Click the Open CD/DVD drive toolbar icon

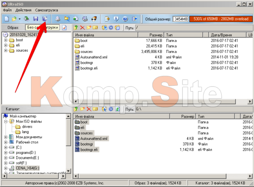pyautogui.click(x=26, y=19)
